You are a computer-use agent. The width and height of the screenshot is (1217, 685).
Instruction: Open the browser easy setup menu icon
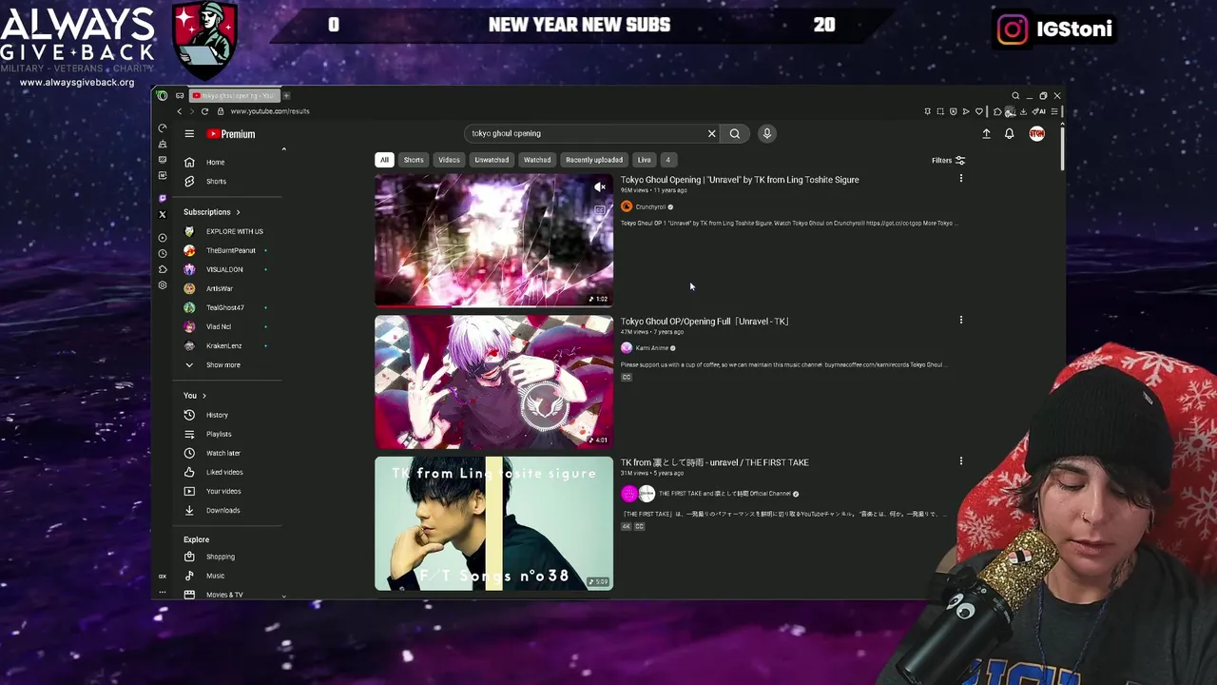pos(1054,111)
